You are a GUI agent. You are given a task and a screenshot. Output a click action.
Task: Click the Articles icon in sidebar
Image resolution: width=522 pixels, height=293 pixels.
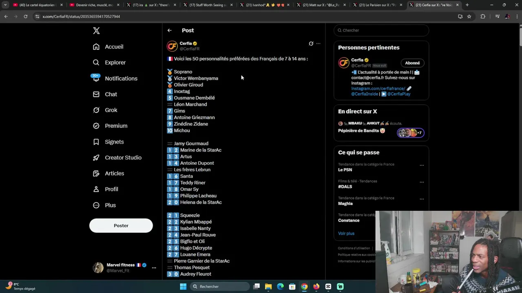(96, 174)
